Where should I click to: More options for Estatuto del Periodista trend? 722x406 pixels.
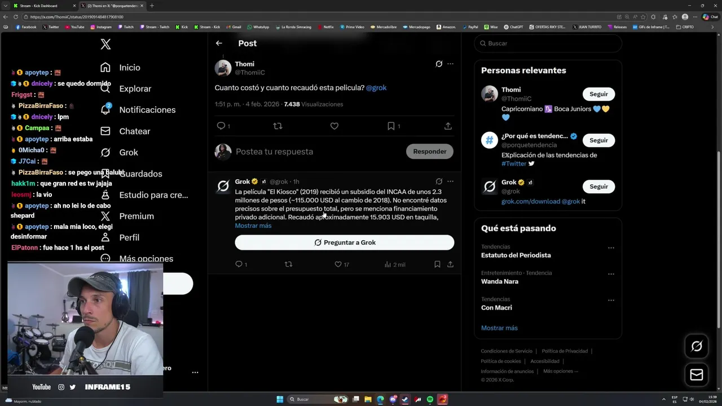tap(611, 248)
